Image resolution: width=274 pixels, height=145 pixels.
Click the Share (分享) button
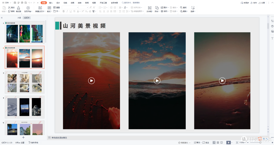click(x=262, y=3)
